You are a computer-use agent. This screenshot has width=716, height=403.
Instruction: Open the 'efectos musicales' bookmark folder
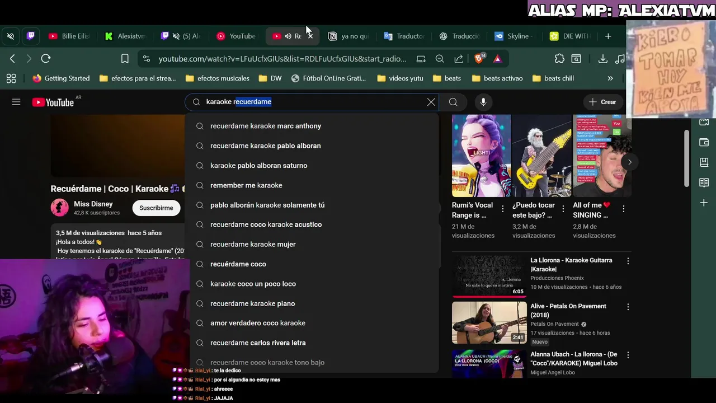click(217, 78)
